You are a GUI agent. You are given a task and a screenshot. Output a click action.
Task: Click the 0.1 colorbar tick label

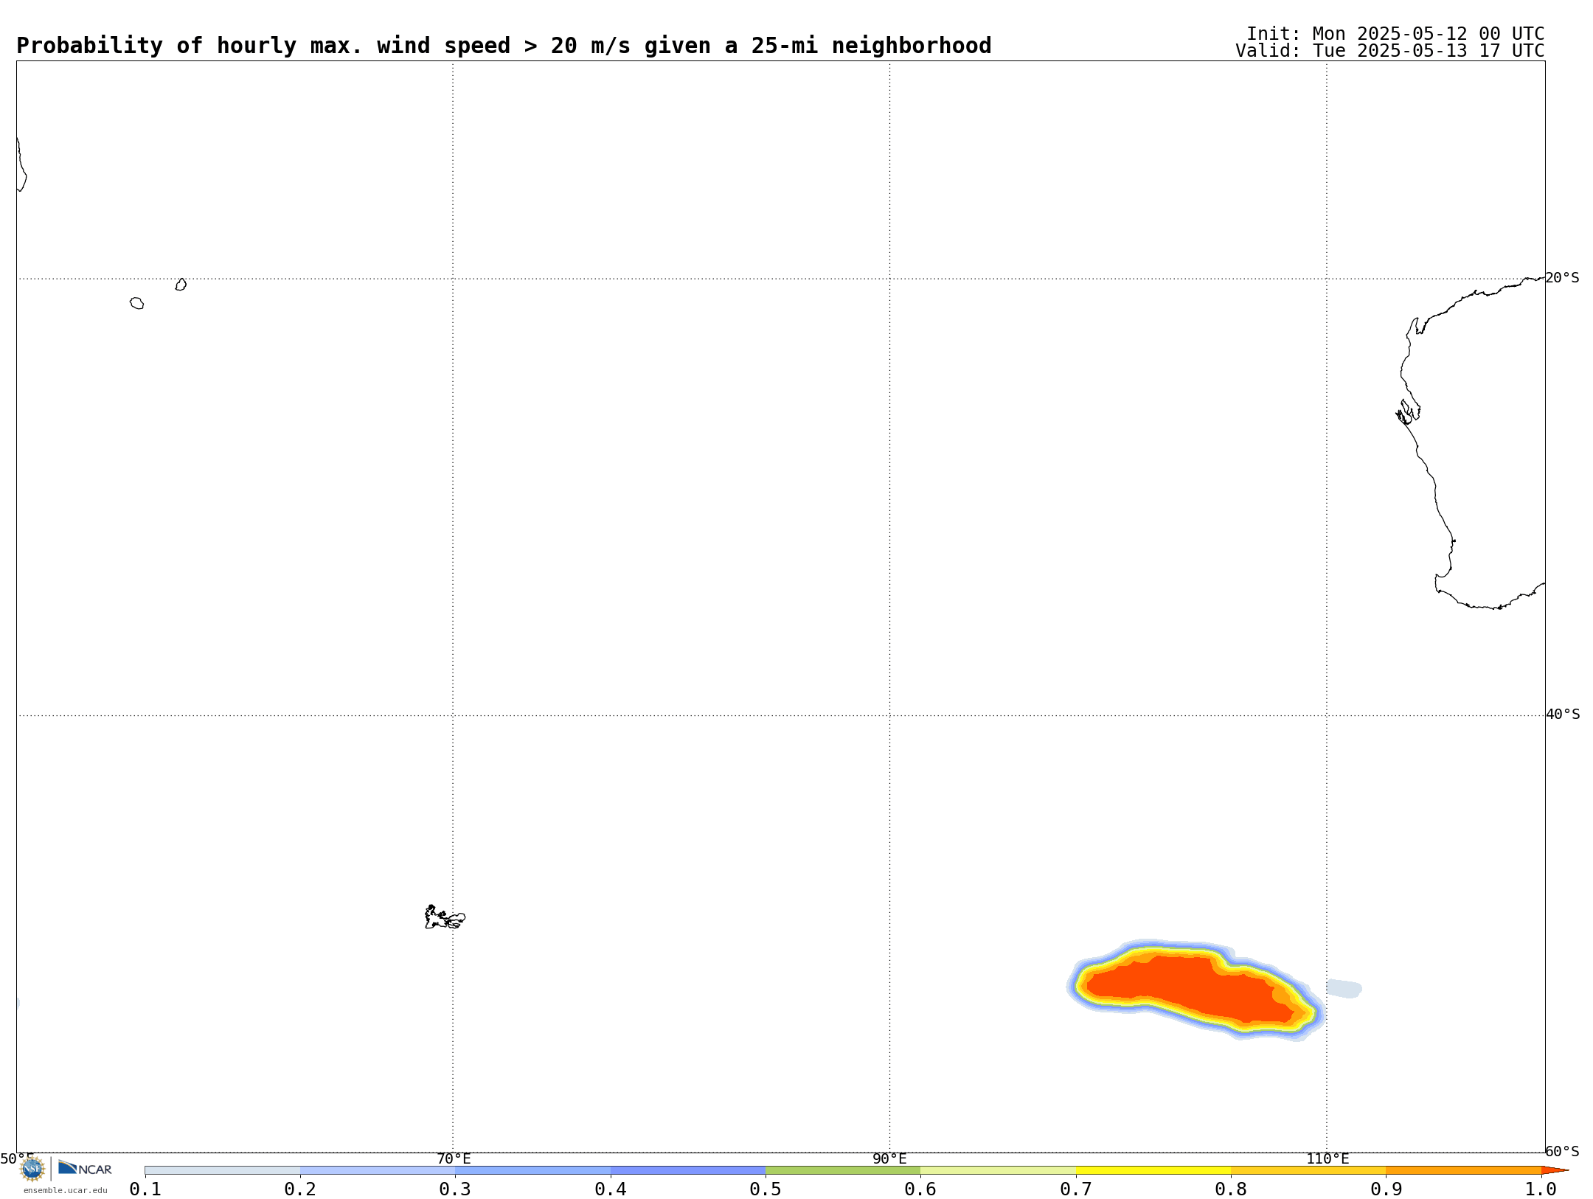click(x=145, y=1189)
